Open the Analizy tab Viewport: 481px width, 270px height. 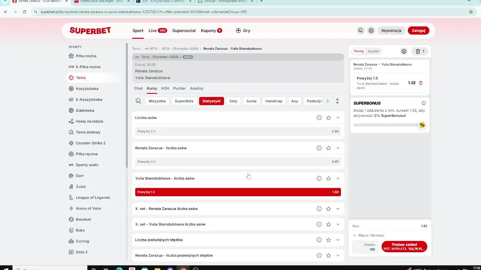[197, 88]
